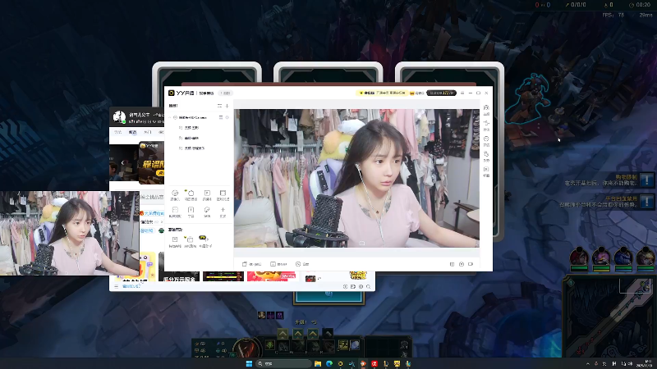Click the circular icon at preview bottom right
Viewport: 657px width, 369px height.
pyautogui.click(x=462, y=264)
